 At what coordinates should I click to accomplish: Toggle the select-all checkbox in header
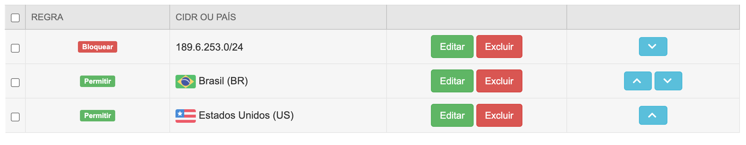[15, 18]
